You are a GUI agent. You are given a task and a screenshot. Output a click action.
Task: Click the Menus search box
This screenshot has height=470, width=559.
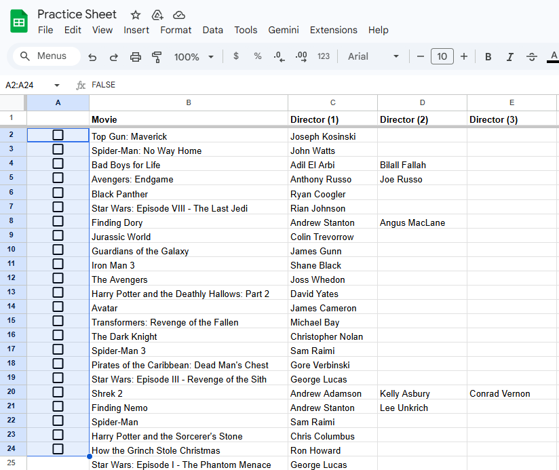47,56
